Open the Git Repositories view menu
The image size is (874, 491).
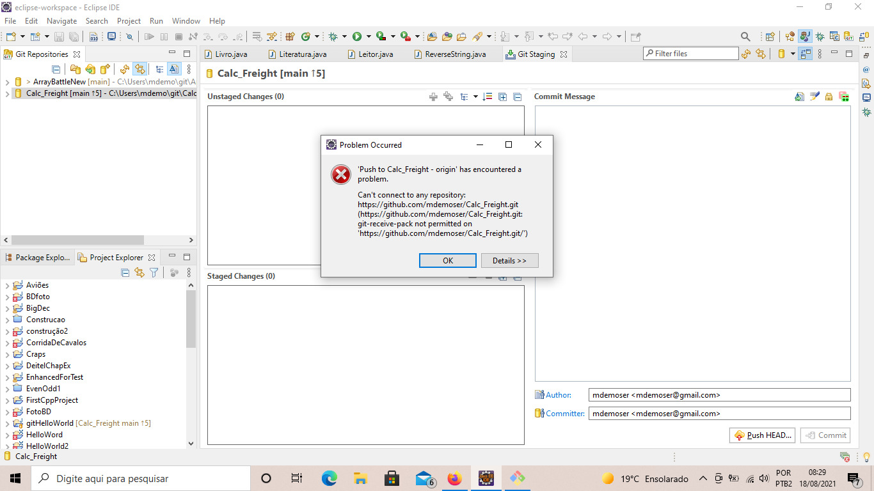pyautogui.click(x=189, y=69)
